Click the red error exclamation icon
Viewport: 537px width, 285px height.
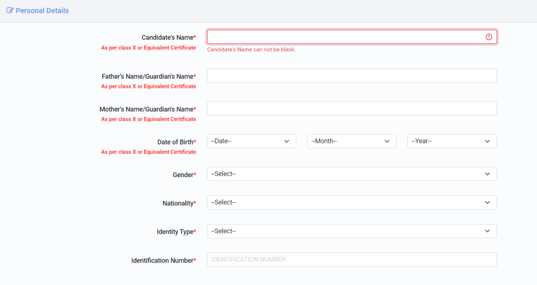click(x=489, y=37)
